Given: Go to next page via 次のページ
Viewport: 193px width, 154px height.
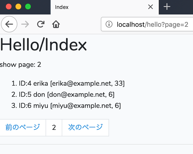Looking at the screenshot, I should (x=85, y=127).
